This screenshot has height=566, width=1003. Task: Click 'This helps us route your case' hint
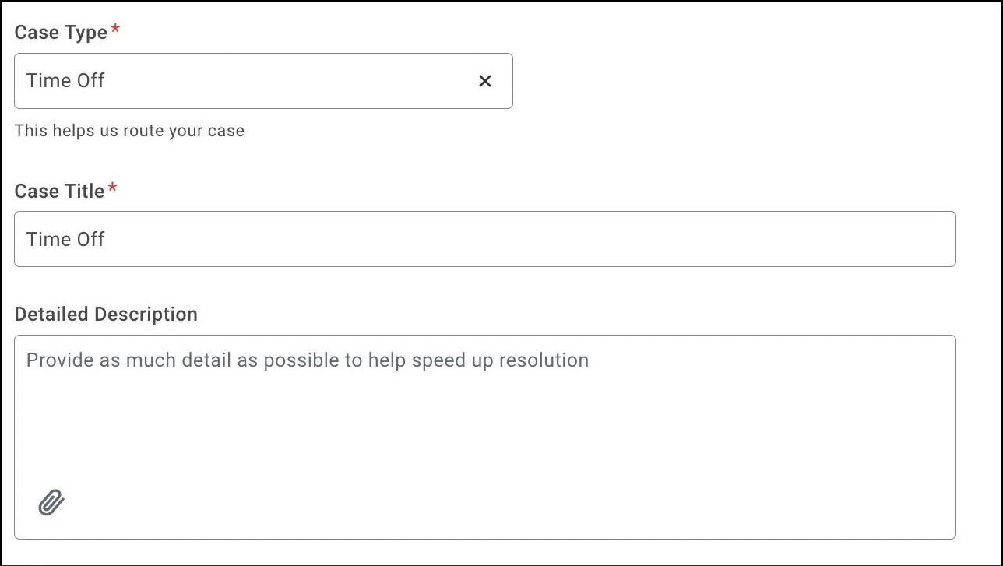[129, 131]
